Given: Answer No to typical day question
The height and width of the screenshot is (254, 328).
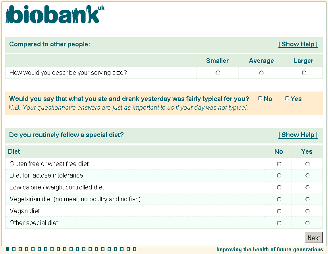Looking at the screenshot, I should pos(260,99).
